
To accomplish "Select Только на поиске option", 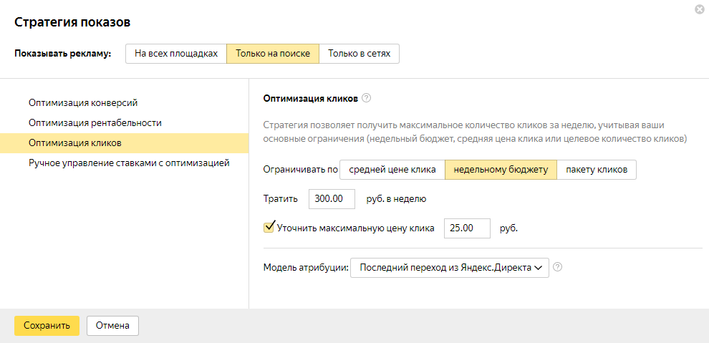I will (273, 53).
